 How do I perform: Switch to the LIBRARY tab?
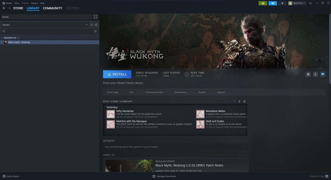(33, 8)
